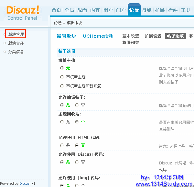Image resolution: width=194 pixels, height=187 pixels.
Task: Choose 审核新主题 radio option
Action: point(62,77)
